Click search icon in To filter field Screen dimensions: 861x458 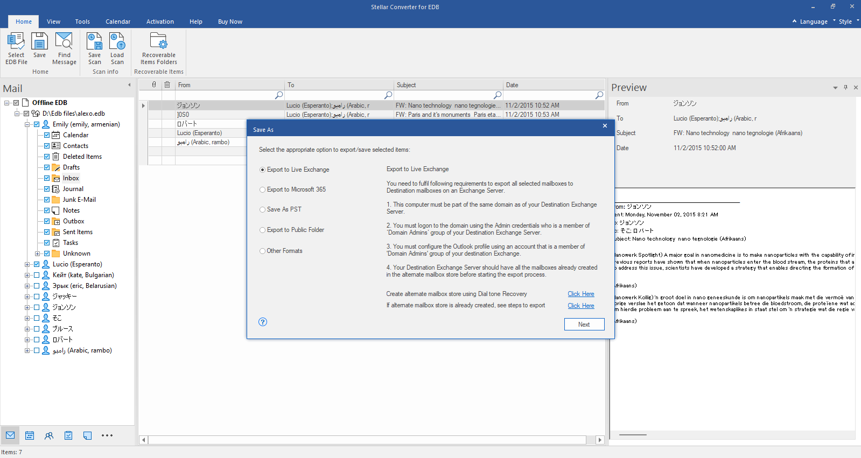(388, 95)
